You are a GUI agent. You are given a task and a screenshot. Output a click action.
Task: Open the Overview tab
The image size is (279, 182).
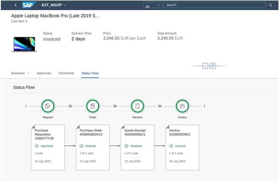(18, 73)
